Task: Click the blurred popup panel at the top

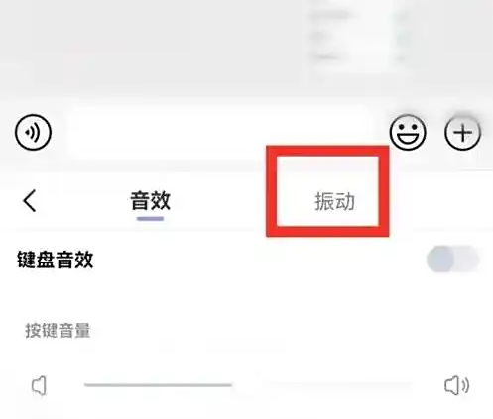Action: [x=359, y=38]
